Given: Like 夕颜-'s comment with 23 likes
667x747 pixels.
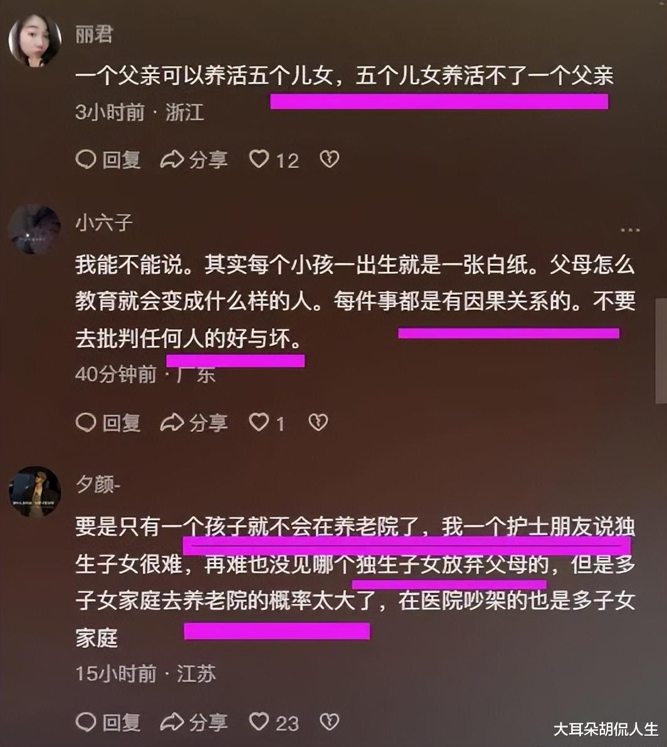Looking at the screenshot, I should pyautogui.click(x=275, y=722).
